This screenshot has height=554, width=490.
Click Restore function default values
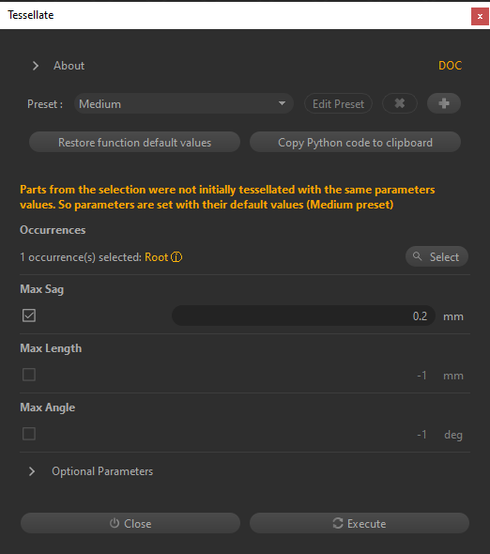134,142
